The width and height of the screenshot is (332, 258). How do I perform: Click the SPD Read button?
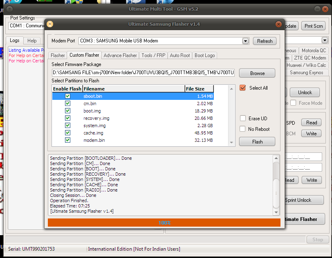(x=311, y=122)
